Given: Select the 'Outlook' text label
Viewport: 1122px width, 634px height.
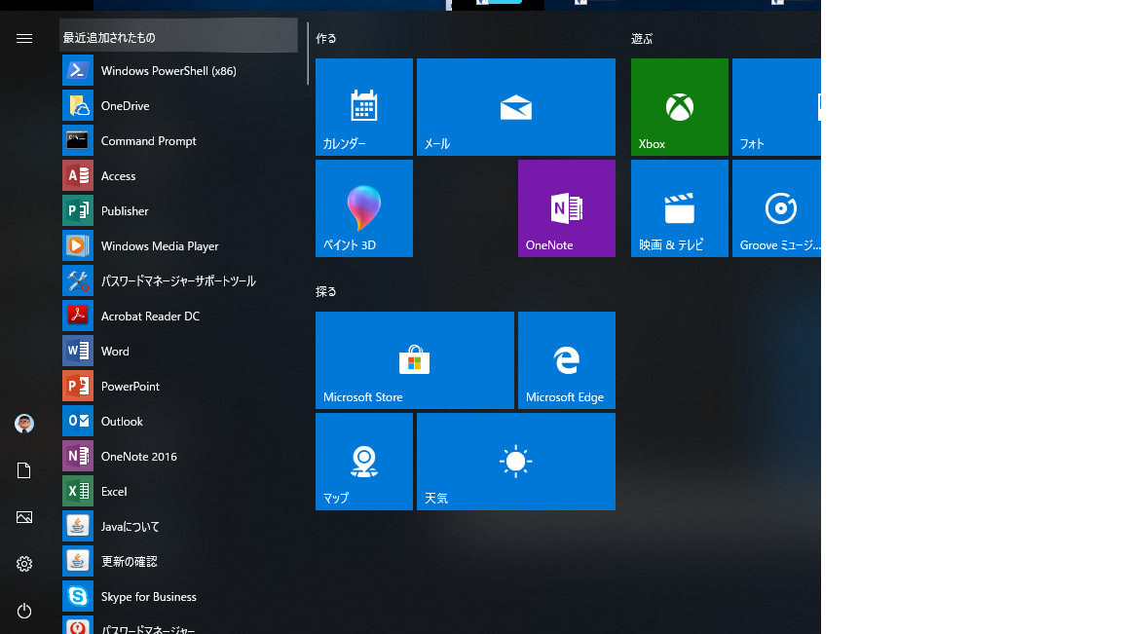Looking at the screenshot, I should tap(122, 422).
